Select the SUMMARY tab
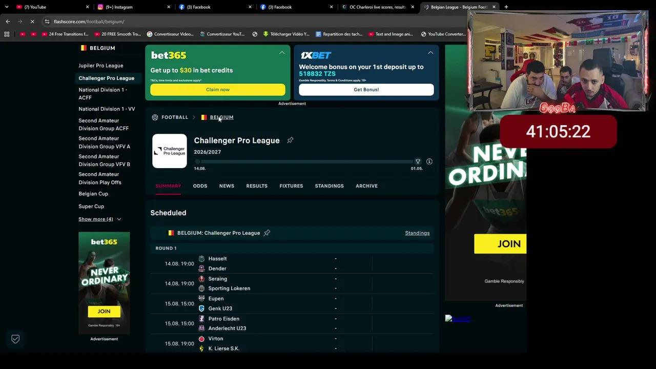The height and width of the screenshot is (369, 656). point(168,186)
